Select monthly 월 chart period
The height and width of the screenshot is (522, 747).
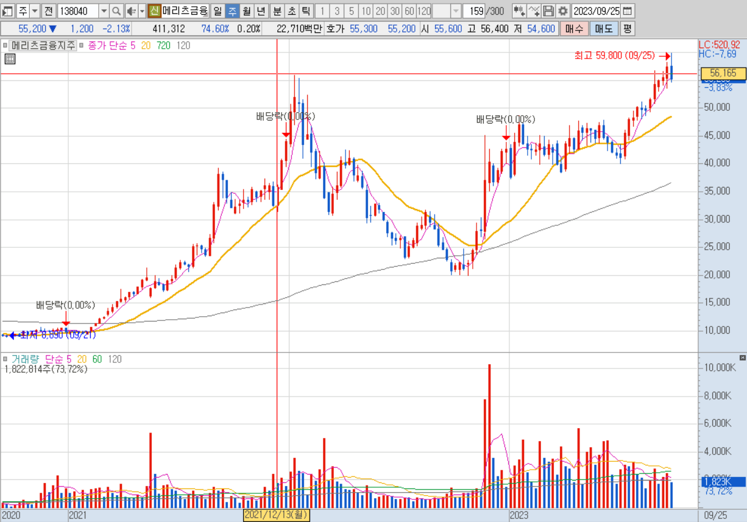coord(246,11)
